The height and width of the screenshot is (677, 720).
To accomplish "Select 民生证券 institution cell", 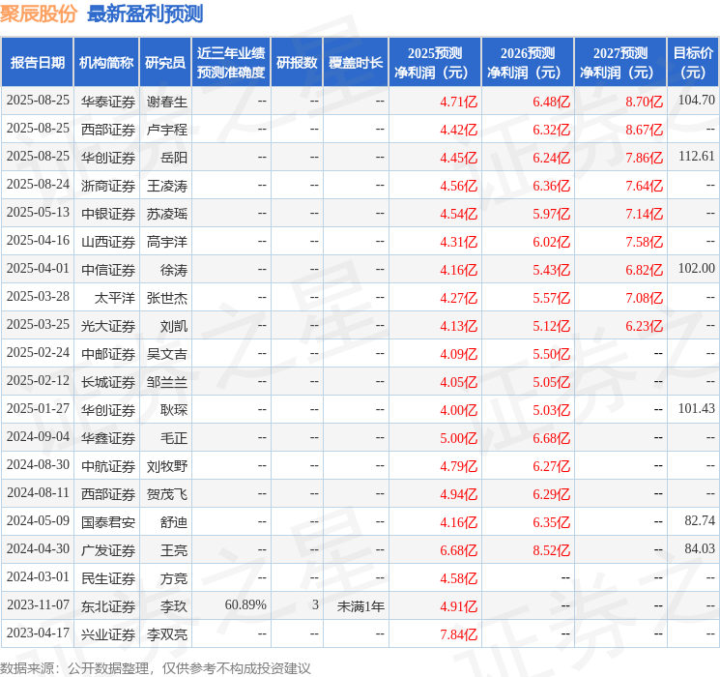I will click(x=108, y=578).
